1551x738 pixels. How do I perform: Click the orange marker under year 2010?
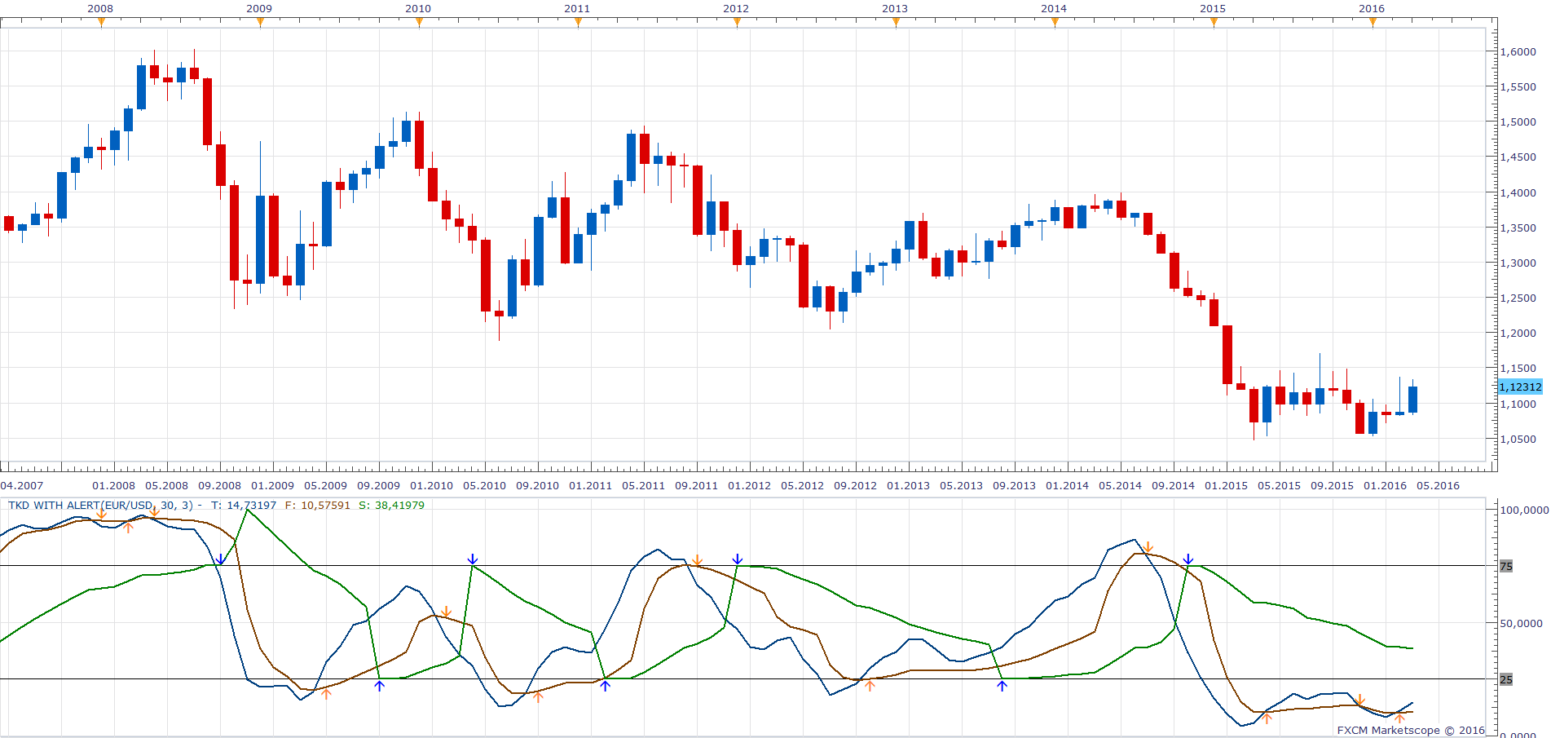tap(419, 22)
